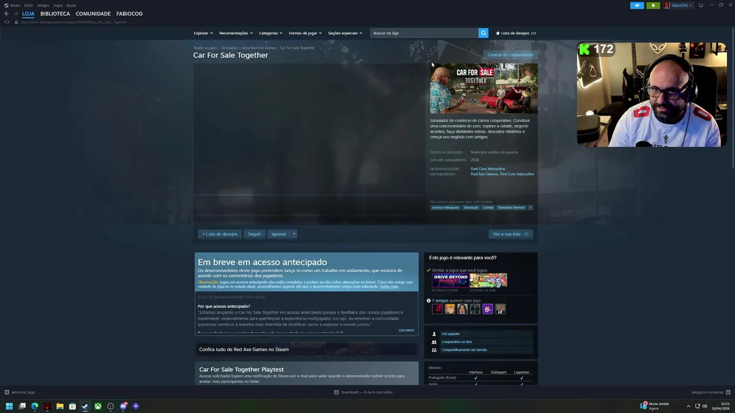This screenshot has width=735, height=413.
Task: Select the Acesso Antecipado tag
Action: tap(446, 208)
